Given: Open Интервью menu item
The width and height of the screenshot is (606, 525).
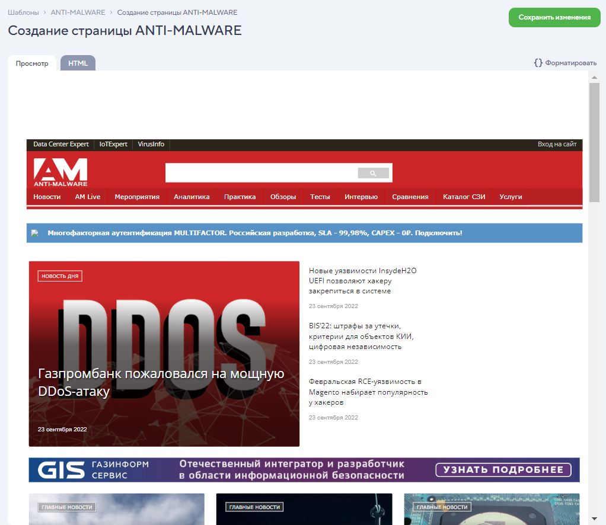Looking at the screenshot, I should click(361, 197).
